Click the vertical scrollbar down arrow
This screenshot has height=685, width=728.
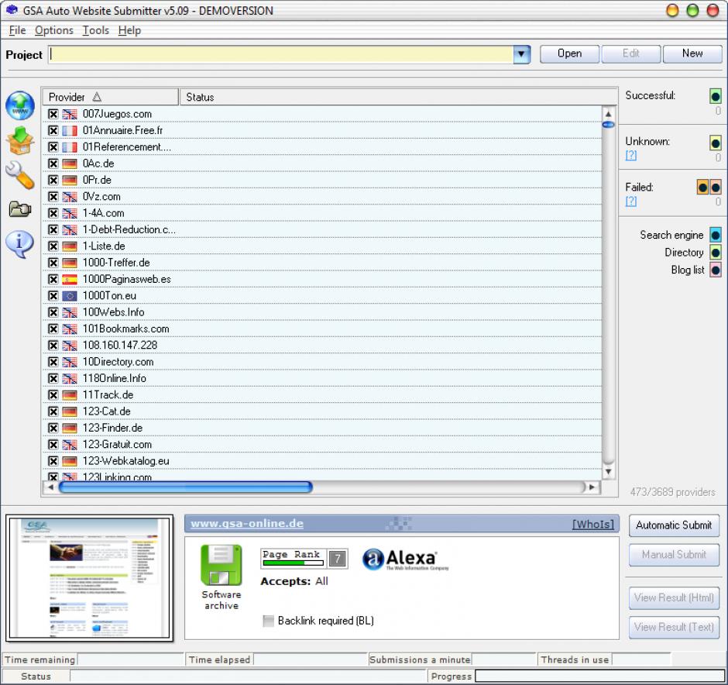[608, 472]
